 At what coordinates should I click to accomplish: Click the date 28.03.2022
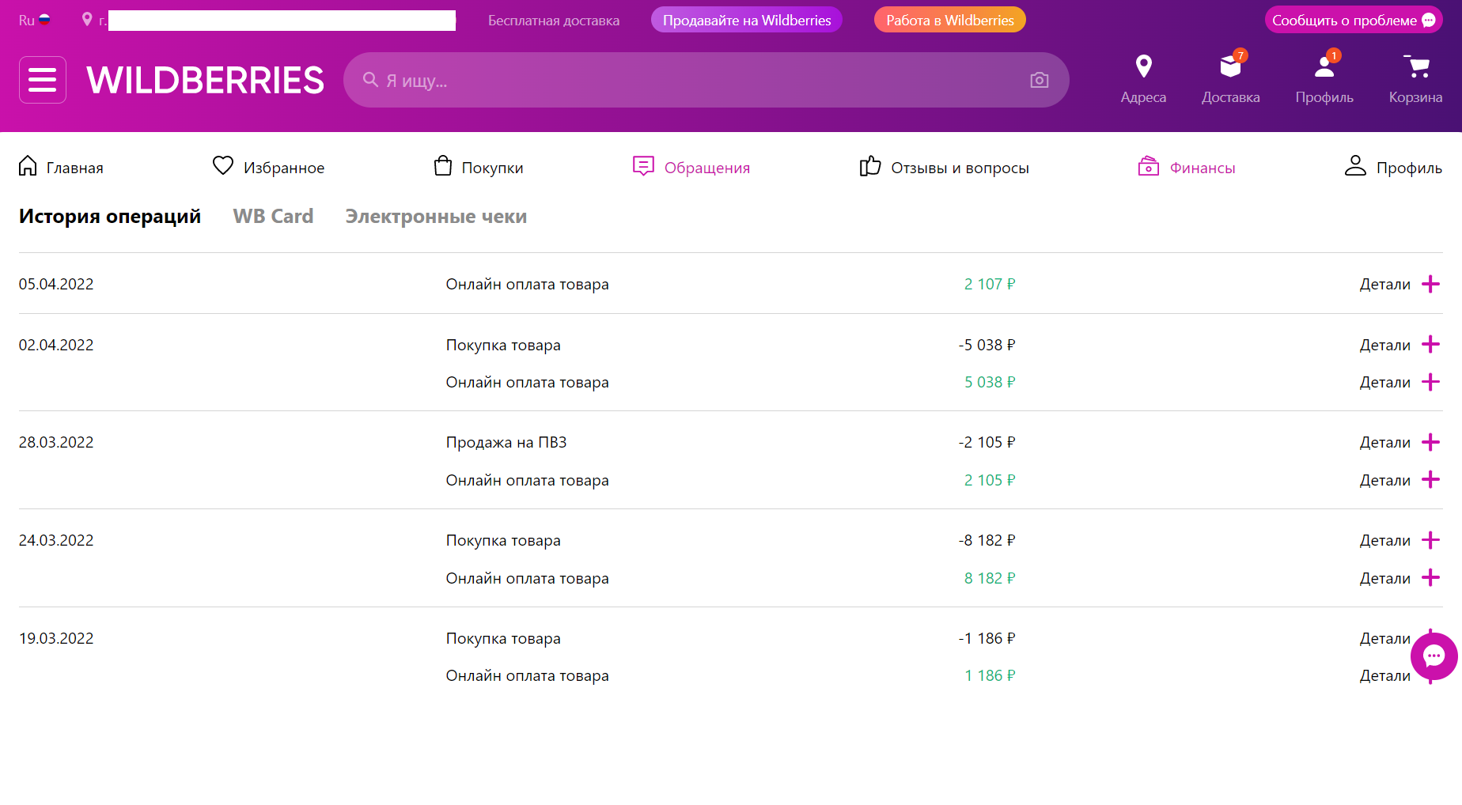(56, 442)
